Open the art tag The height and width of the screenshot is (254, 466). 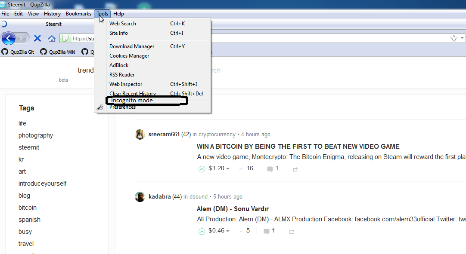click(x=22, y=171)
